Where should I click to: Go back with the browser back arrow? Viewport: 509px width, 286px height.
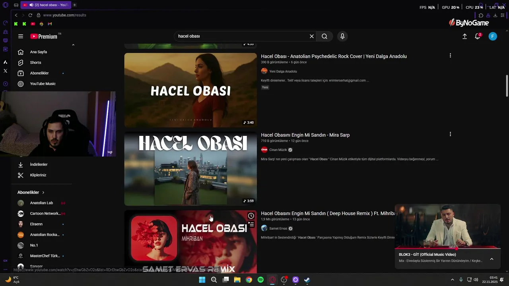coord(16,15)
